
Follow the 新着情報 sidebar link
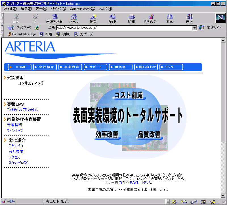14,125
